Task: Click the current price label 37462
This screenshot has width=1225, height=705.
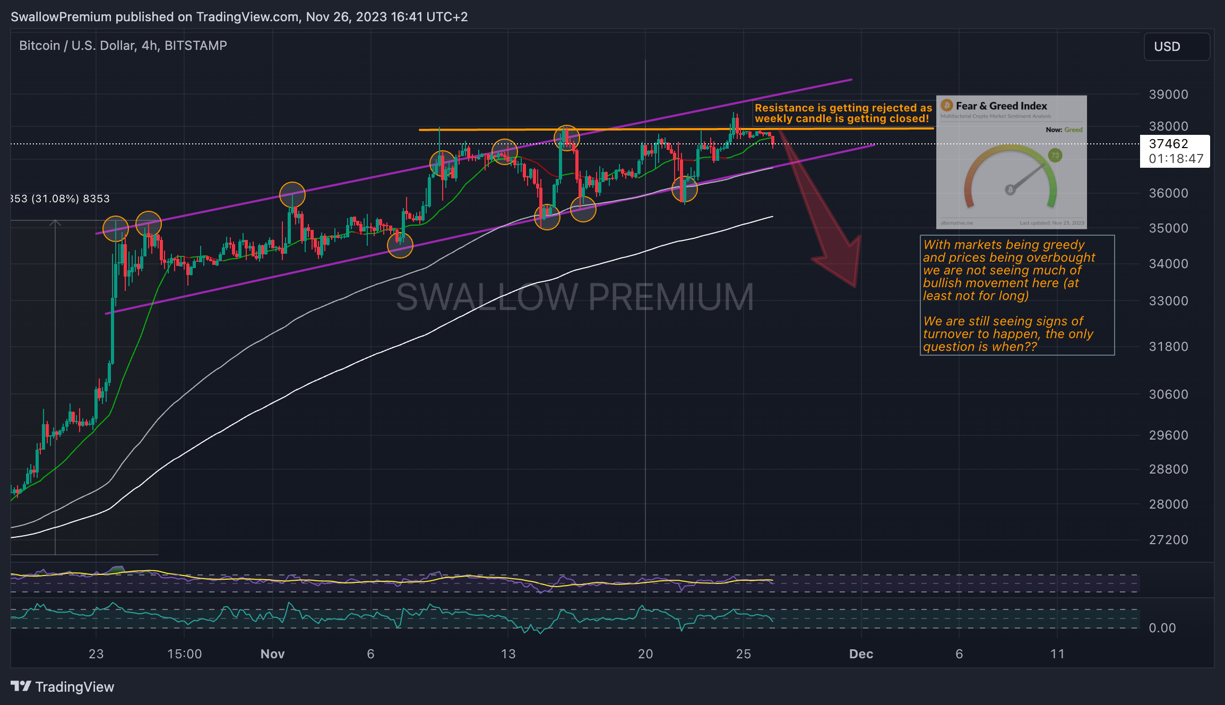Action: point(1168,144)
